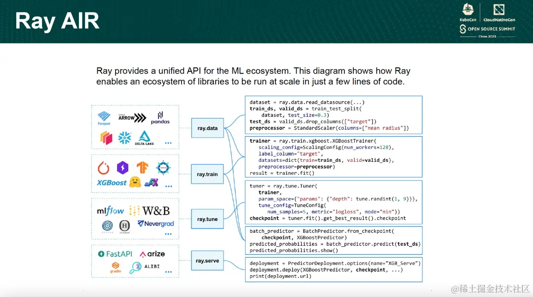Image resolution: width=533 pixels, height=297 pixels.
Task: Click the Ray AIR slide title
Action: [57, 21]
